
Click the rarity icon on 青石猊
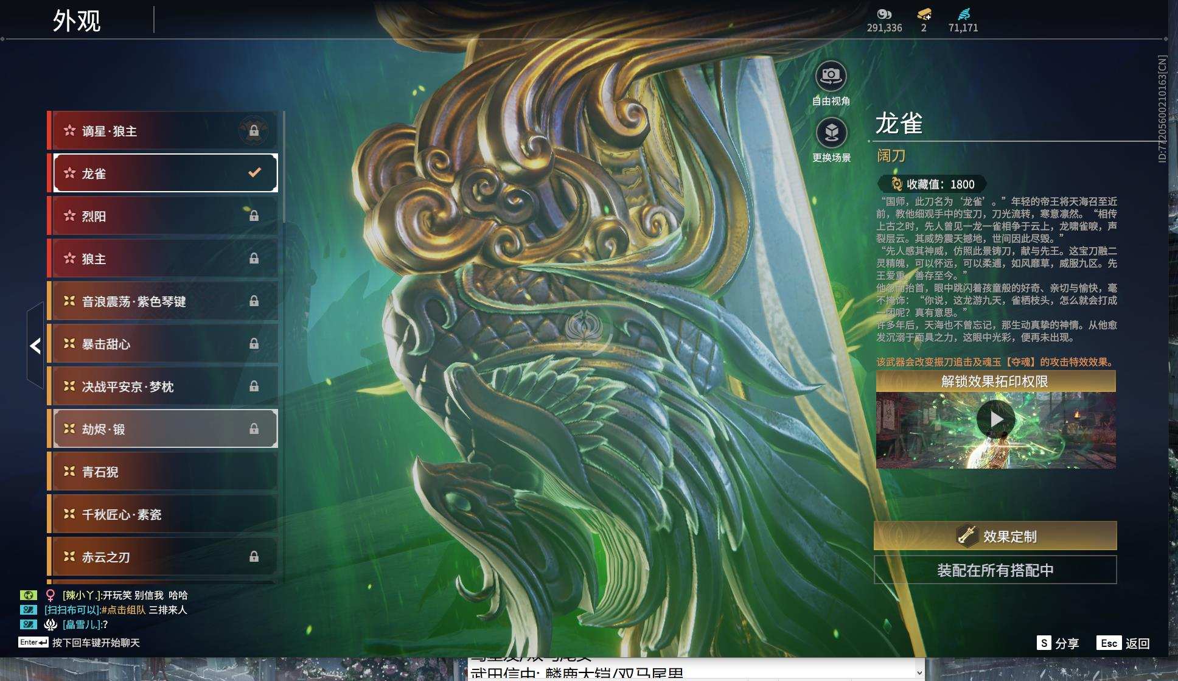click(69, 471)
